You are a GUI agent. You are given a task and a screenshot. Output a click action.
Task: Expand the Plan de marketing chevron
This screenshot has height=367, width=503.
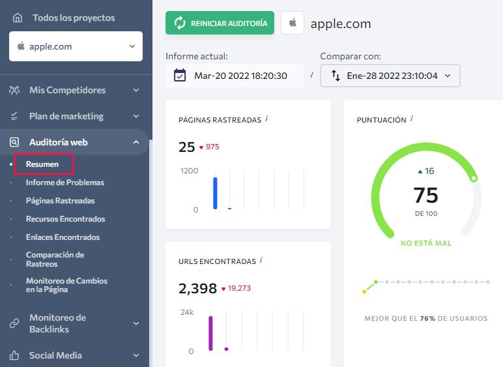pyautogui.click(x=136, y=116)
